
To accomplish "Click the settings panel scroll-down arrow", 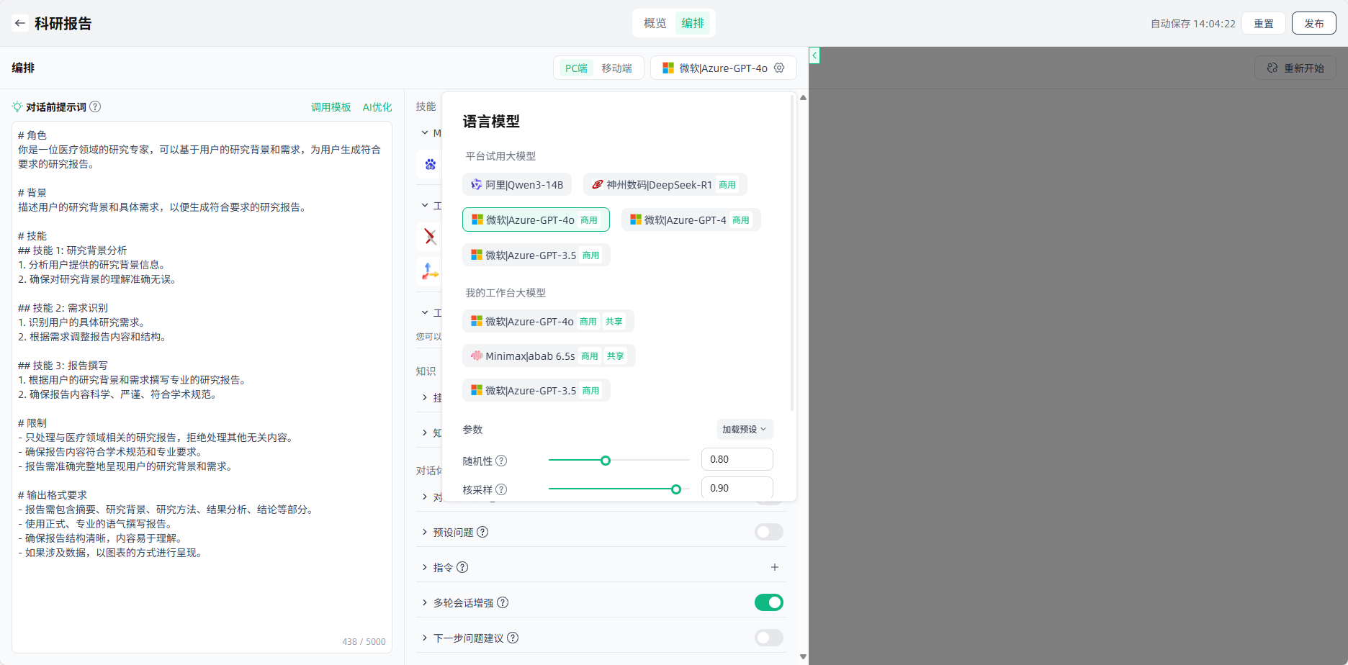I will coord(803,656).
